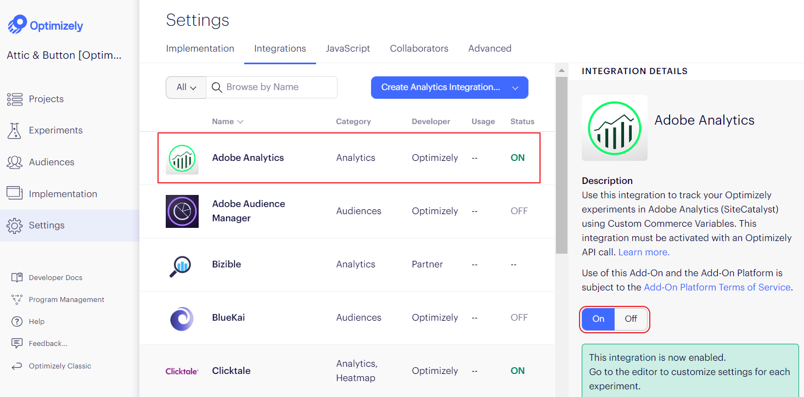This screenshot has width=804, height=397.
Task: Expand the Create Analytics Integration dropdown arrow
Action: tap(515, 88)
